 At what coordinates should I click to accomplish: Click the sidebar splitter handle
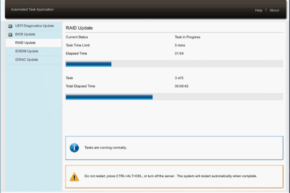pos(62,107)
